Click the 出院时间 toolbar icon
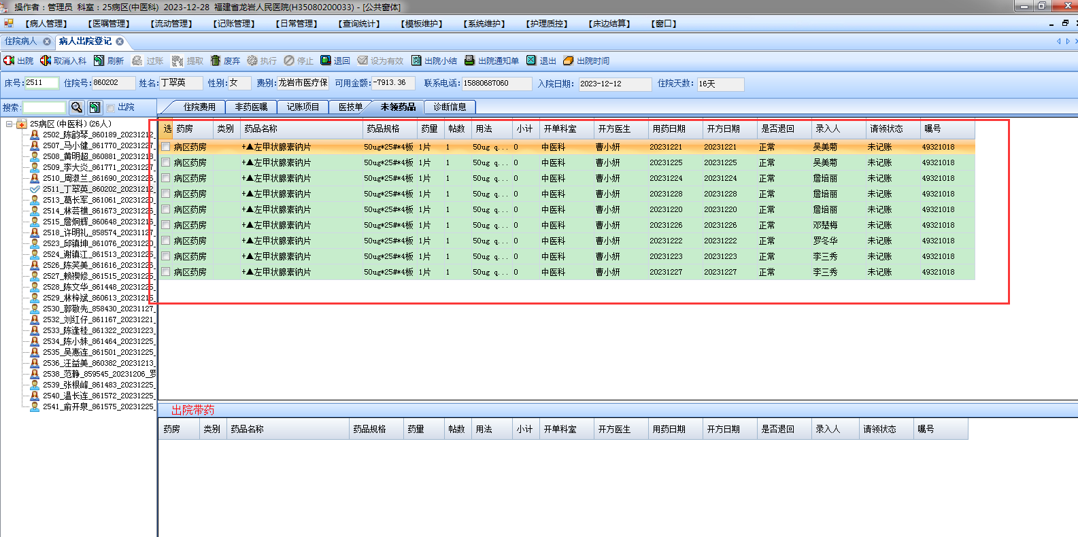The image size is (1078, 537). click(x=568, y=60)
